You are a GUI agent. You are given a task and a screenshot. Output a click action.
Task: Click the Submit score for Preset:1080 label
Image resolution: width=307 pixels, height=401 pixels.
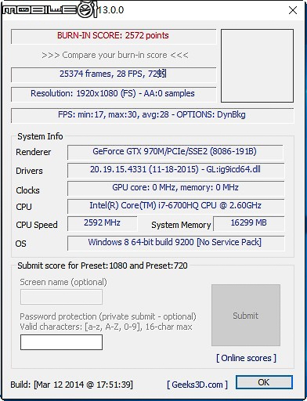103,266
